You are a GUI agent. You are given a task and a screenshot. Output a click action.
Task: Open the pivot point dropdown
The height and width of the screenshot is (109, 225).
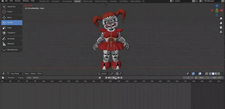(x=113, y=74)
